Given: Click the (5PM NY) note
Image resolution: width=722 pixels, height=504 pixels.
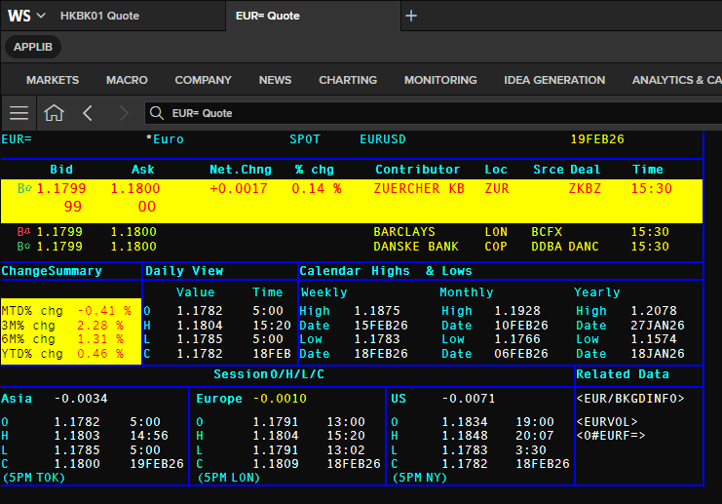Looking at the screenshot, I should [420, 478].
